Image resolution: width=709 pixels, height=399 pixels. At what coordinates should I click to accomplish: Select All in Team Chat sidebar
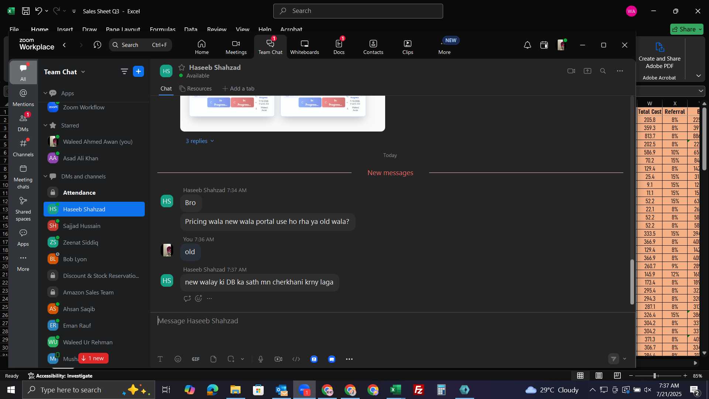point(23,72)
